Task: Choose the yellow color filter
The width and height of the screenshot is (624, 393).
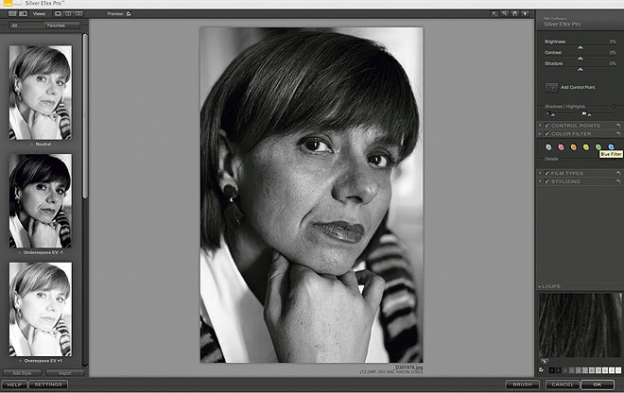Action: pyautogui.click(x=586, y=147)
